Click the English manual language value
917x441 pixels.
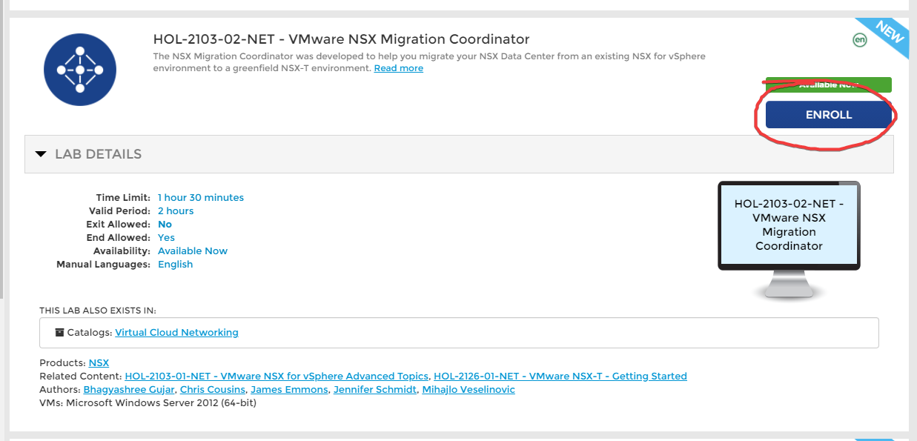pyautogui.click(x=175, y=264)
